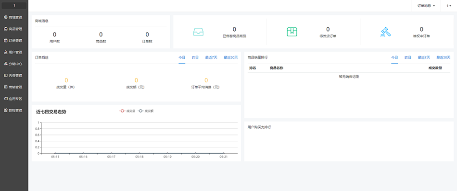Show 最近7天 in order overview
The width and height of the screenshot is (457, 191).
(211, 57)
